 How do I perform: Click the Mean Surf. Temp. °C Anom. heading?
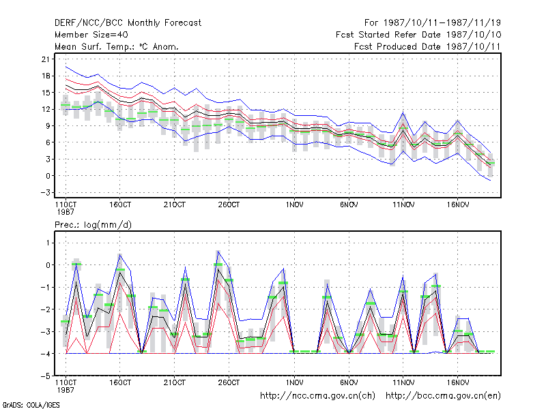(x=116, y=46)
